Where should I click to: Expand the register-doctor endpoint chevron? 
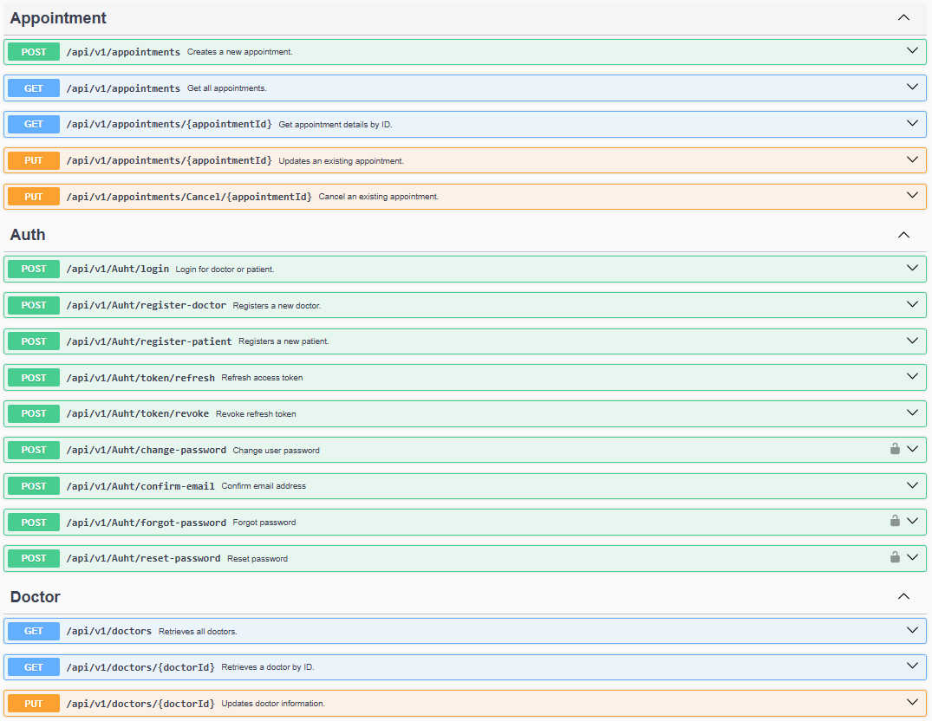coord(912,304)
